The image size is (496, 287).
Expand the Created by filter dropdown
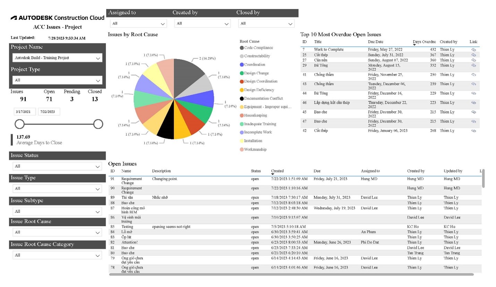pyautogui.click(x=202, y=24)
